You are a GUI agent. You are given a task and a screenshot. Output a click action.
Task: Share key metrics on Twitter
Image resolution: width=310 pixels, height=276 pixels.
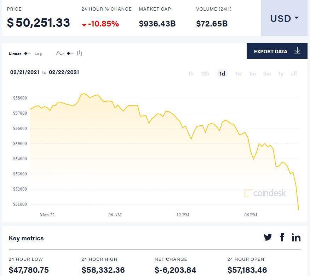[x=268, y=238]
